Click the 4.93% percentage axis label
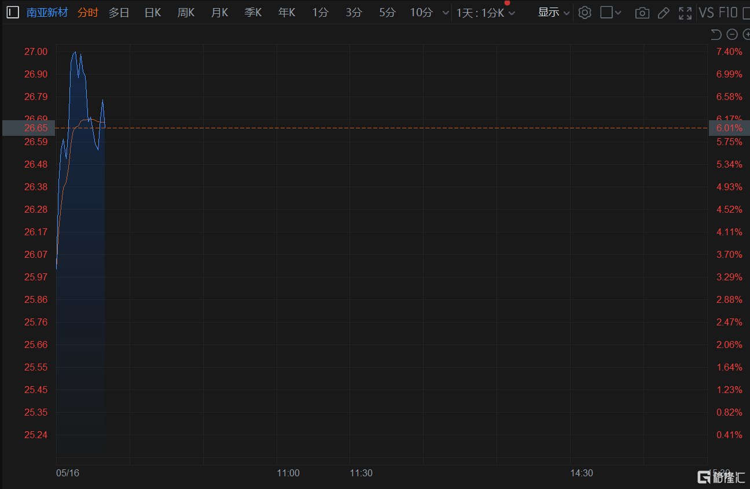750x489 pixels. (729, 187)
